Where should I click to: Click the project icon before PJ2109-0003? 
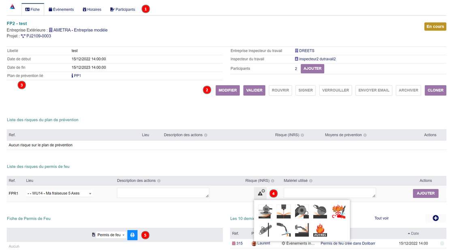tap(23, 36)
